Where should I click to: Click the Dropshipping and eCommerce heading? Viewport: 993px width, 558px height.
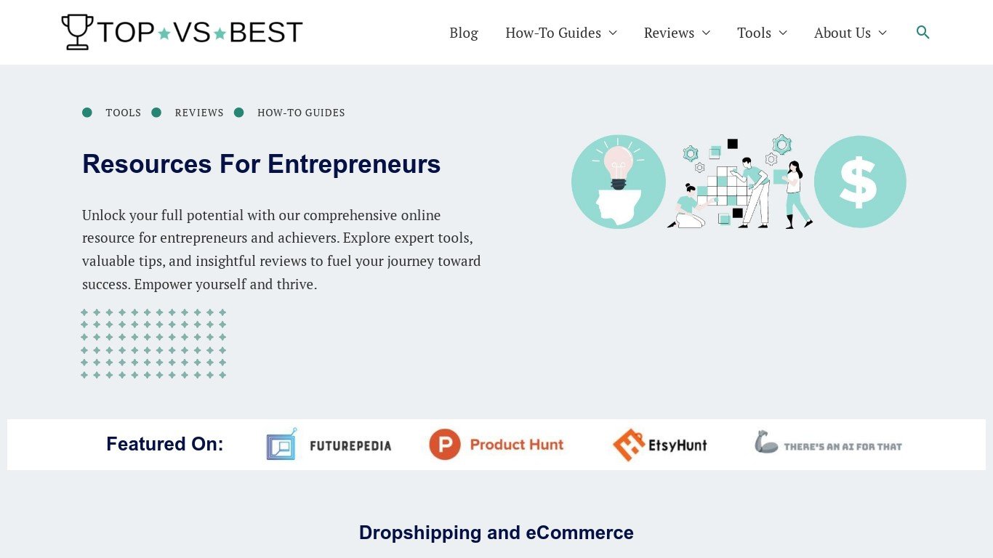tap(496, 533)
